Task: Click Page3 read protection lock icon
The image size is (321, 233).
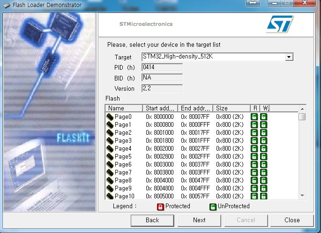Action: (254, 141)
